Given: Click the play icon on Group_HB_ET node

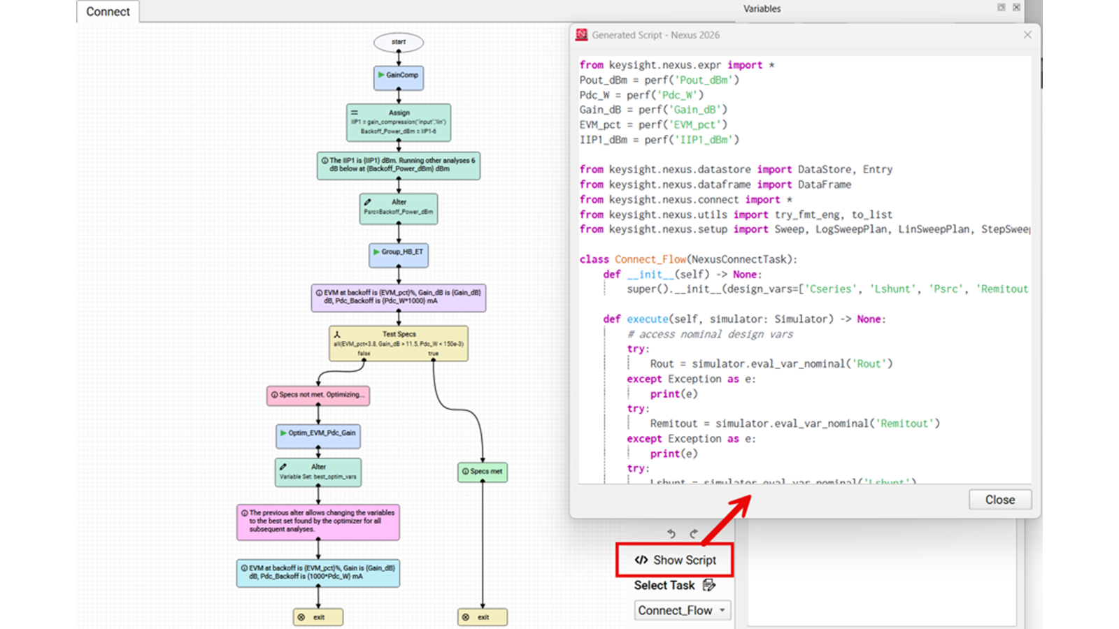Looking at the screenshot, I should tap(376, 252).
